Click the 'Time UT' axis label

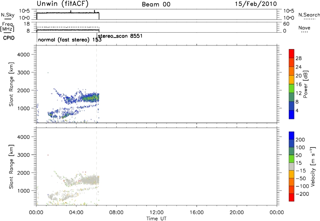coord(156,219)
